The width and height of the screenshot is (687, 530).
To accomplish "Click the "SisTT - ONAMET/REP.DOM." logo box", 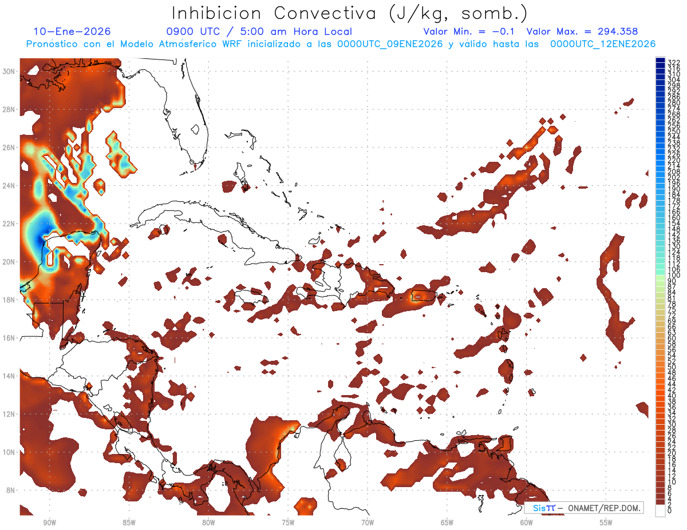I will pyautogui.click(x=583, y=508).
